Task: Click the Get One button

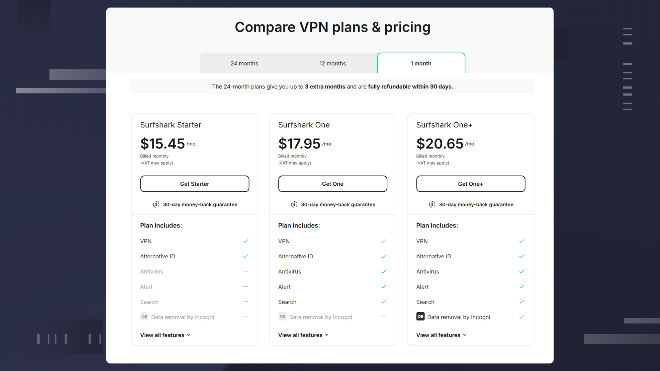Action: [x=332, y=184]
